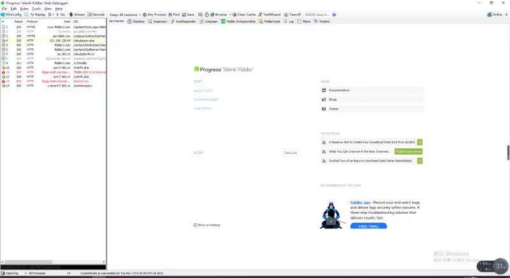Select session 14 /commonquery row

point(54,86)
